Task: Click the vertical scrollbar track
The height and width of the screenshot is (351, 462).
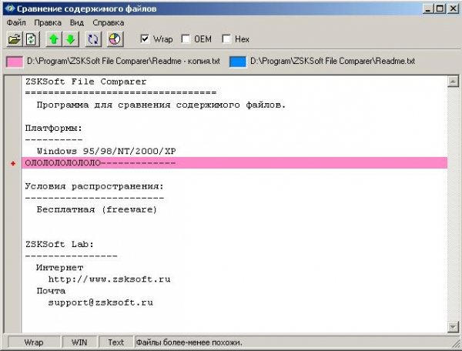Action: pyautogui.click(x=453, y=204)
